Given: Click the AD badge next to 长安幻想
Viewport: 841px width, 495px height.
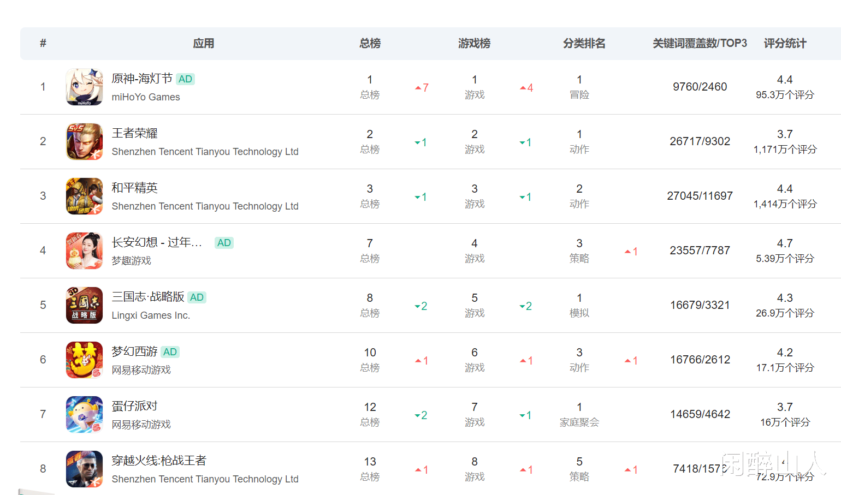Looking at the screenshot, I should 224,243.
